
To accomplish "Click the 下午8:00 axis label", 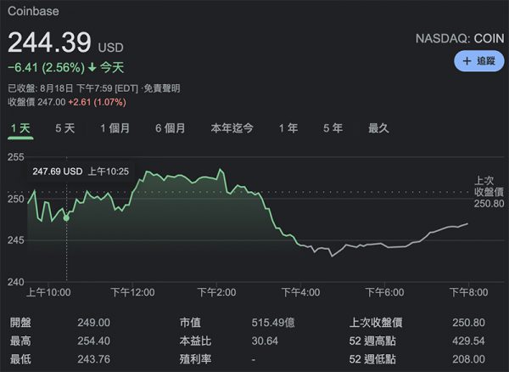I will pos(469,292).
